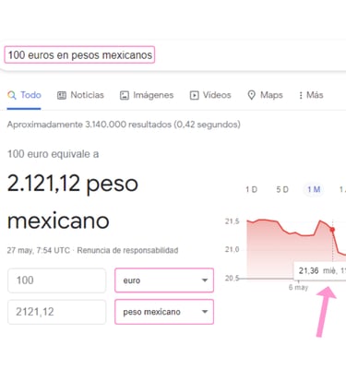
Task: Click the 21,5 axis label on chart
Action: (232, 221)
